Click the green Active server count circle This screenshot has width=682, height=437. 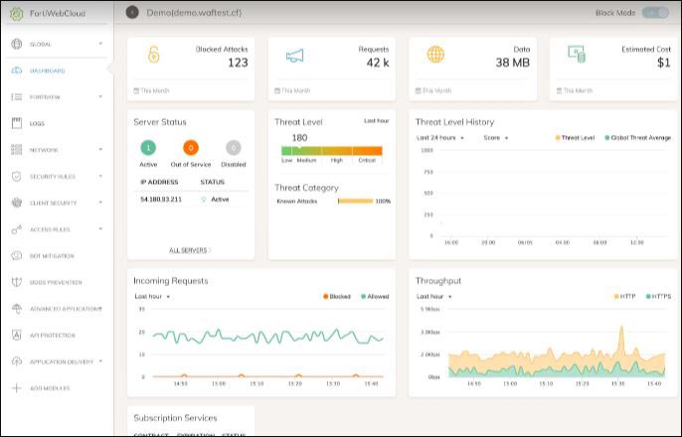click(x=148, y=148)
